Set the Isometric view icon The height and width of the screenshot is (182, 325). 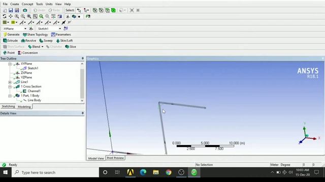tap(53, 16)
